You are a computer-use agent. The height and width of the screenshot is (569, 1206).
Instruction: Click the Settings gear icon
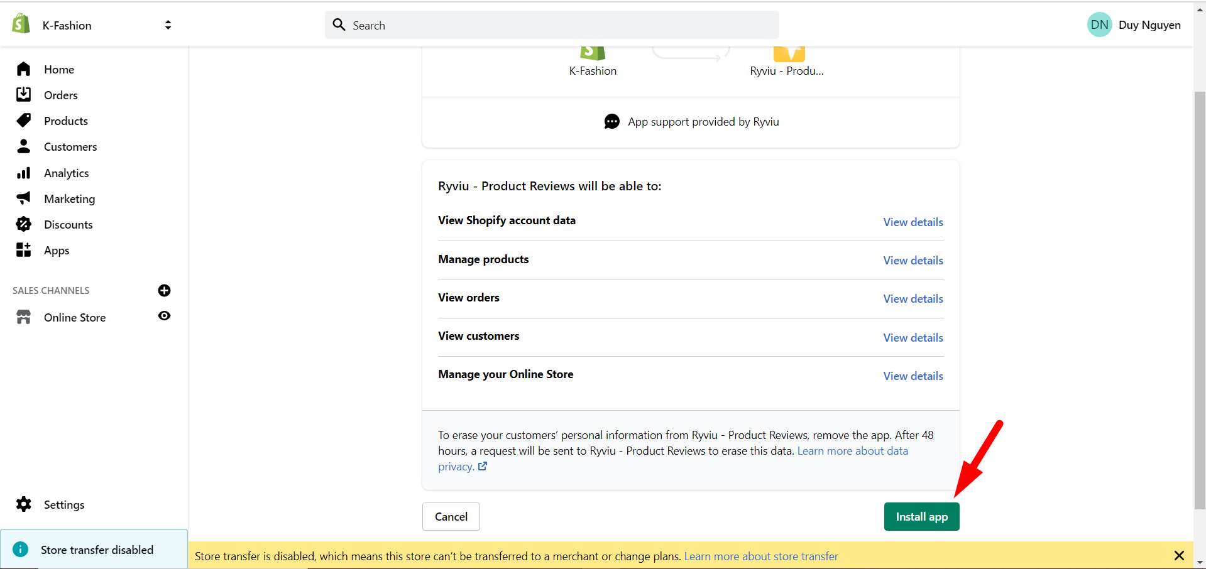pyautogui.click(x=24, y=504)
